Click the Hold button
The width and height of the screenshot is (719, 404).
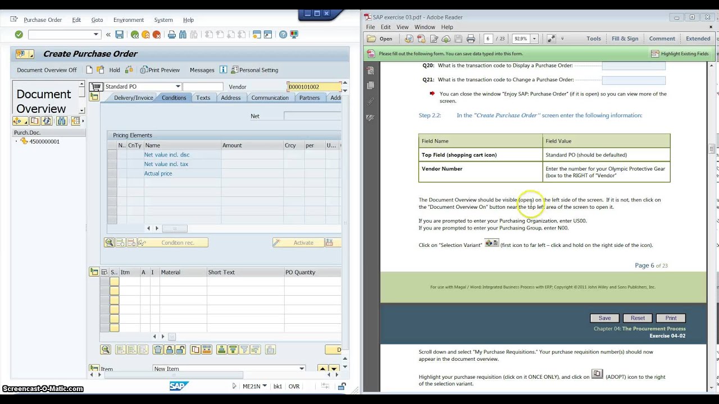[115, 70]
